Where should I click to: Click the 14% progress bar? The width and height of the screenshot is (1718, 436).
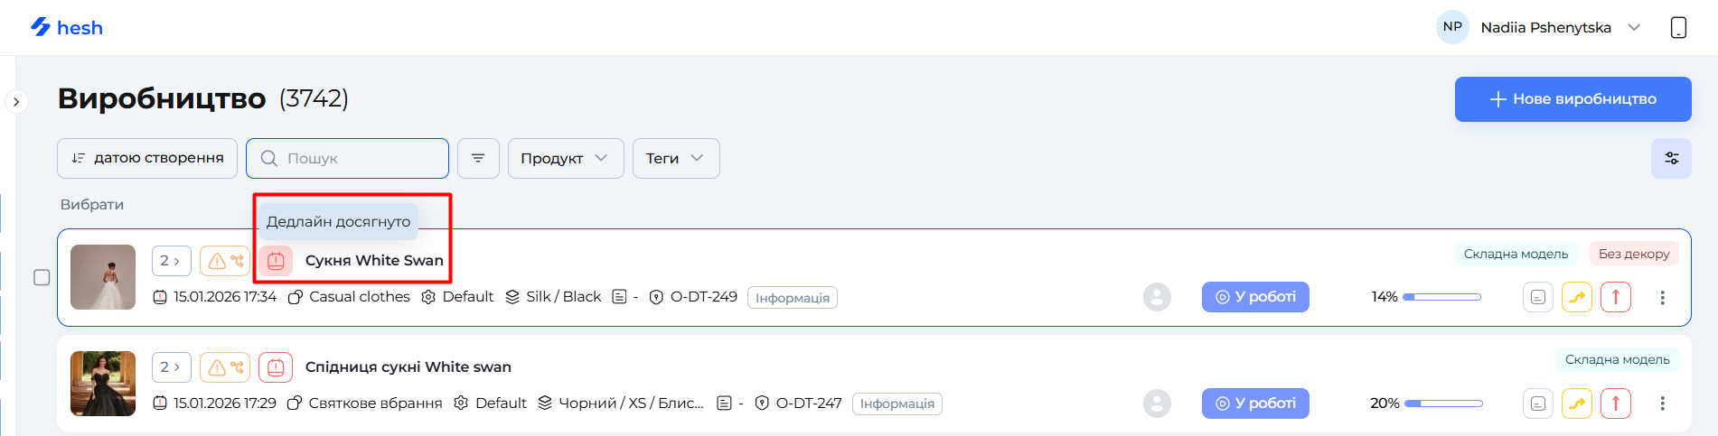click(1441, 297)
